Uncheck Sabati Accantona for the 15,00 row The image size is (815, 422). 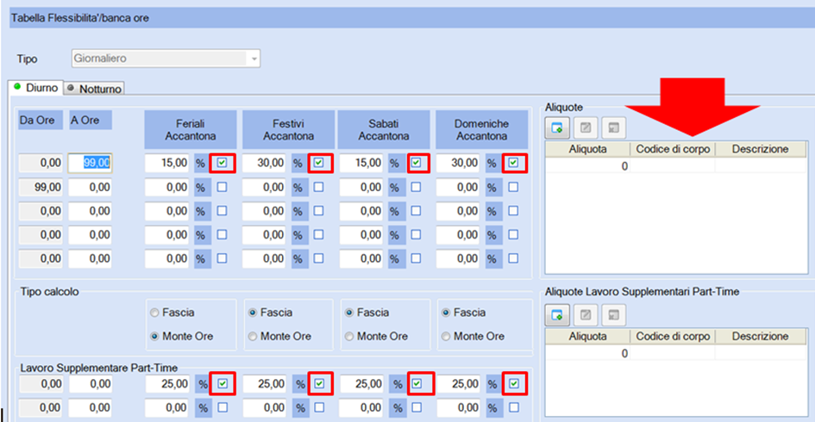tap(417, 163)
